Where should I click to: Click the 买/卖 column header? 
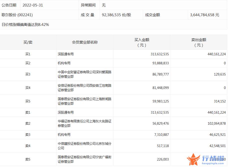28,42
